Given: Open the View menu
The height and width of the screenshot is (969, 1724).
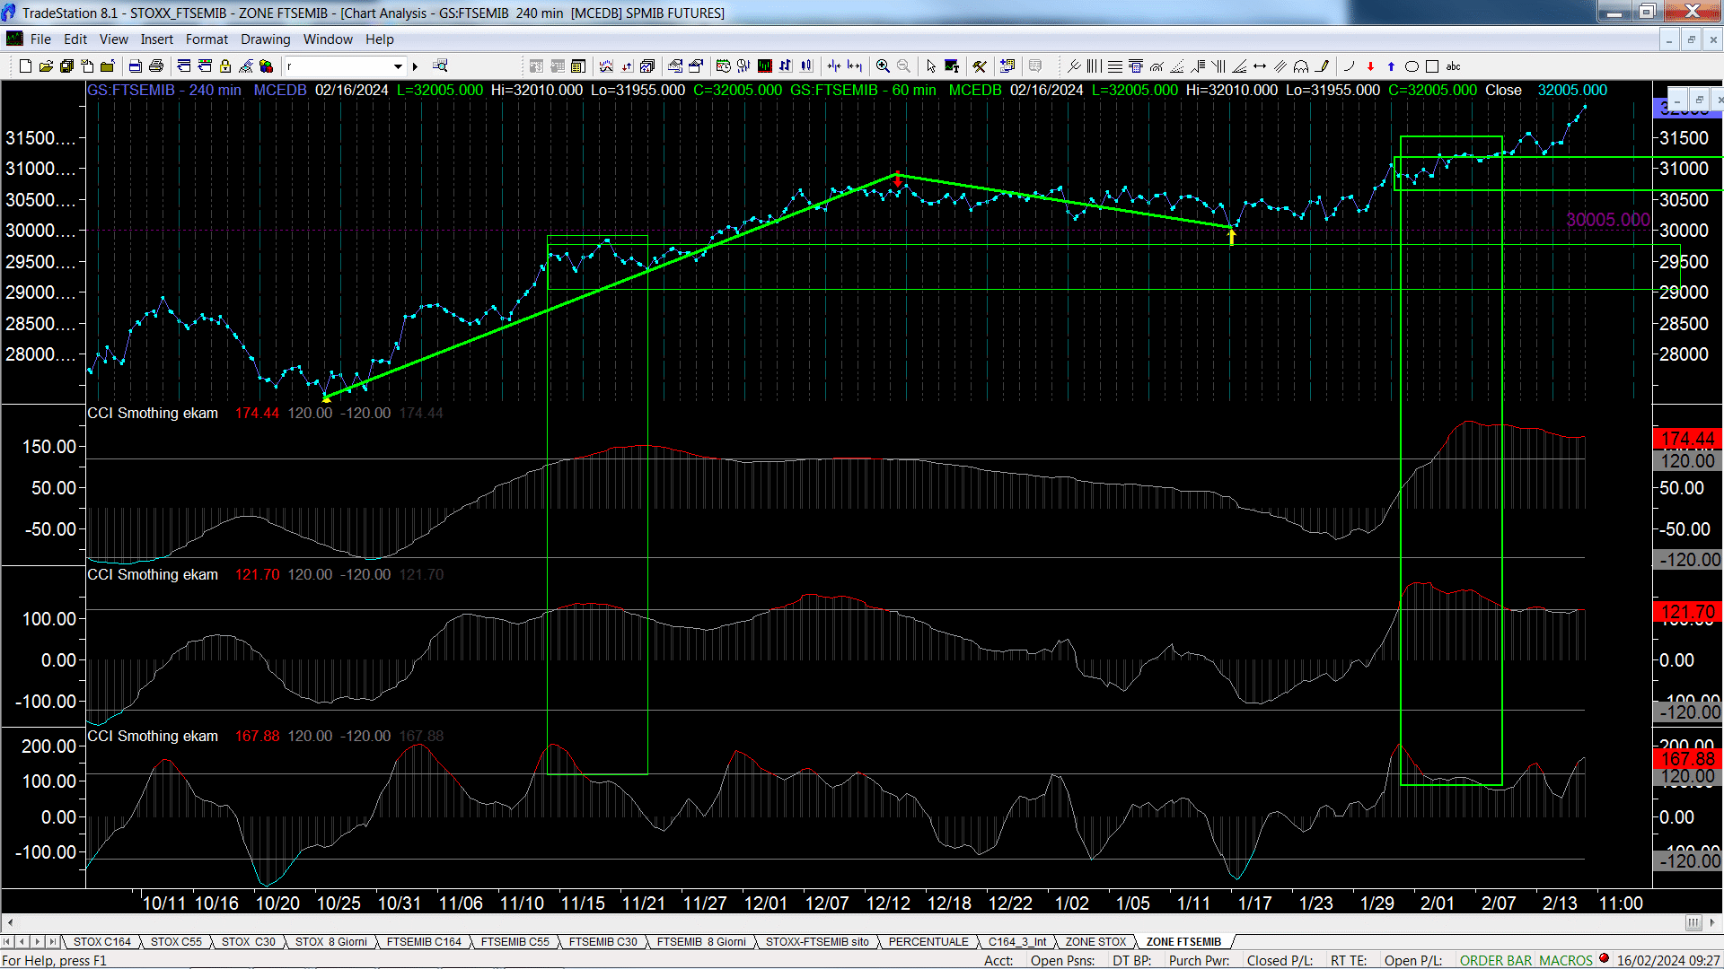Looking at the screenshot, I should 114,39.
